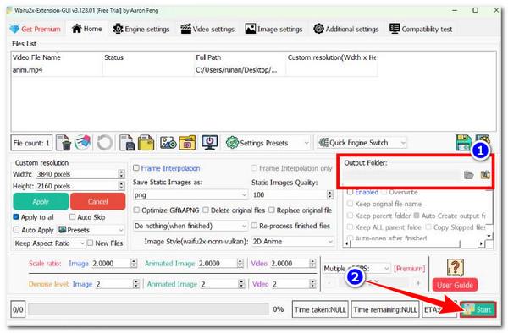Image resolution: width=508 pixels, height=333 pixels.
Task: Click the output options horizontal scrollbar
Action: (x=415, y=243)
